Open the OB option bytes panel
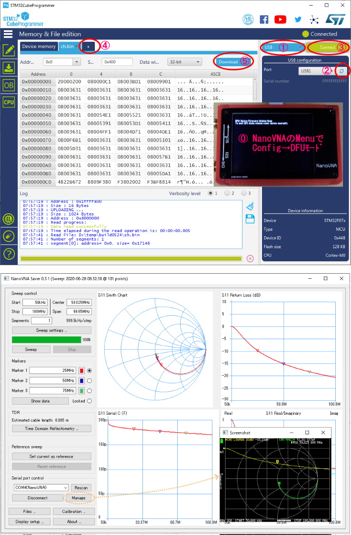This screenshot has height=535, width=351. [9, 85]
